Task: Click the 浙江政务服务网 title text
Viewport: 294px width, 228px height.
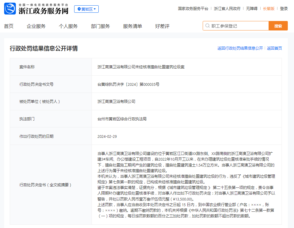Action: (43, 11)
